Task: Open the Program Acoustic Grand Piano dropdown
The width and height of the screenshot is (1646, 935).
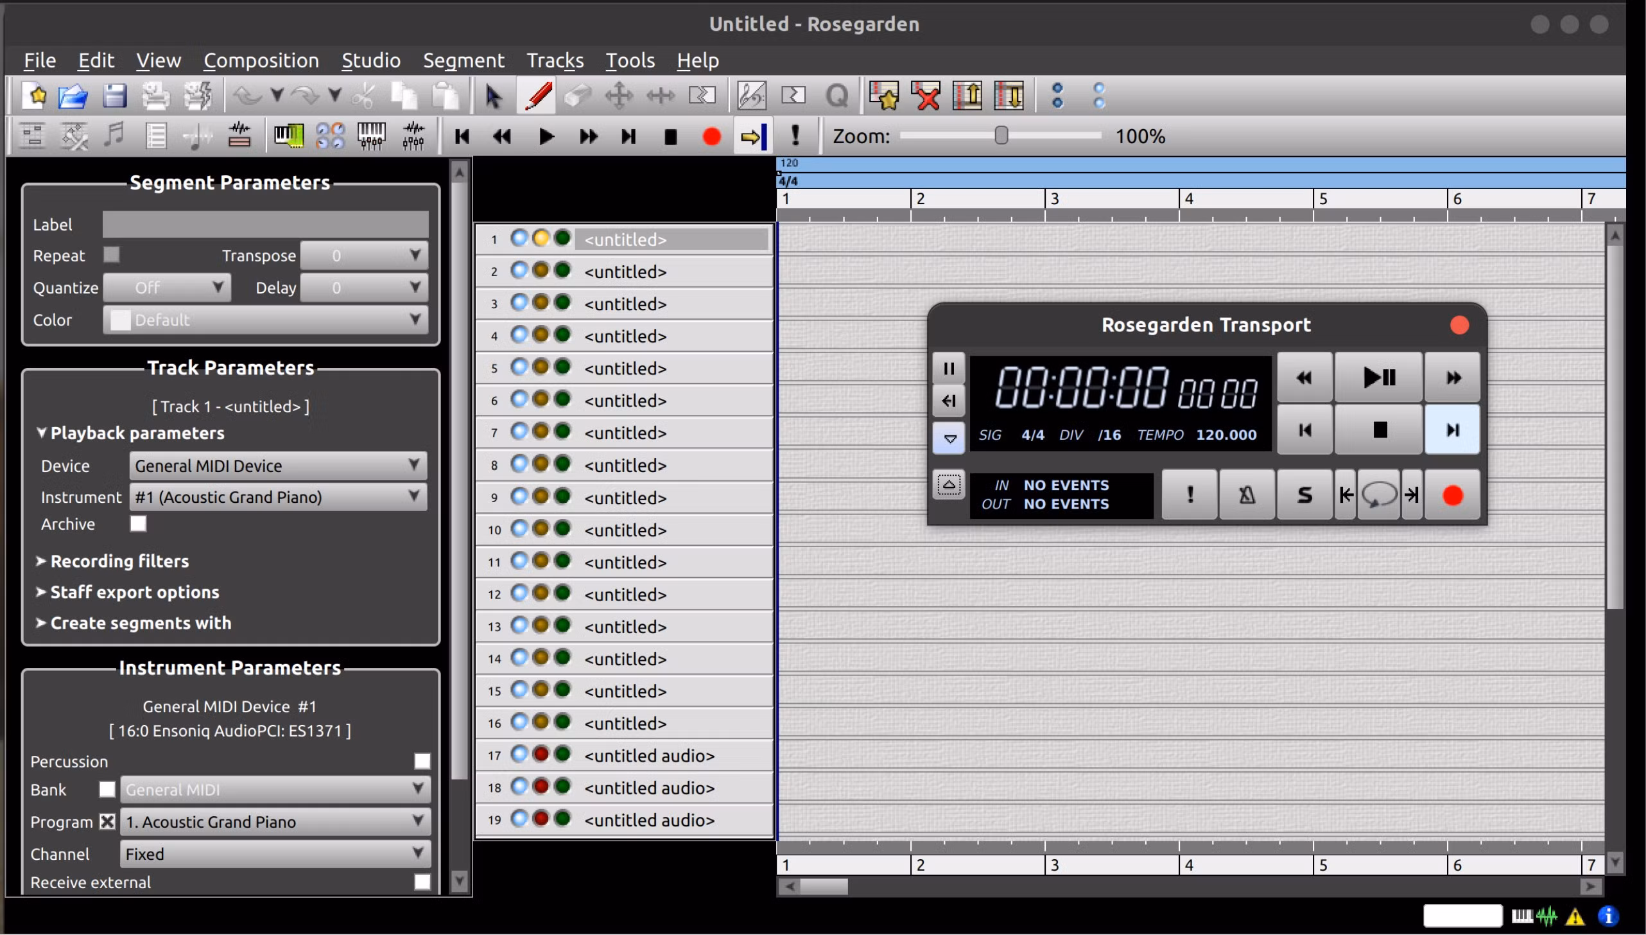Action: (275, 822)
